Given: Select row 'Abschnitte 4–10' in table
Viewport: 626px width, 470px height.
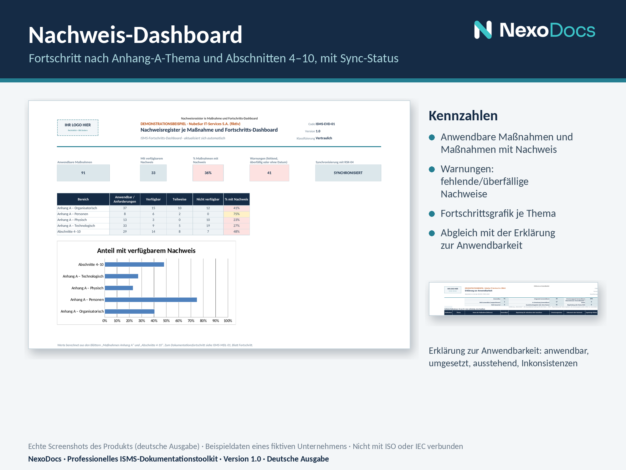Looking at the screenshot, I should click(153, 232).
